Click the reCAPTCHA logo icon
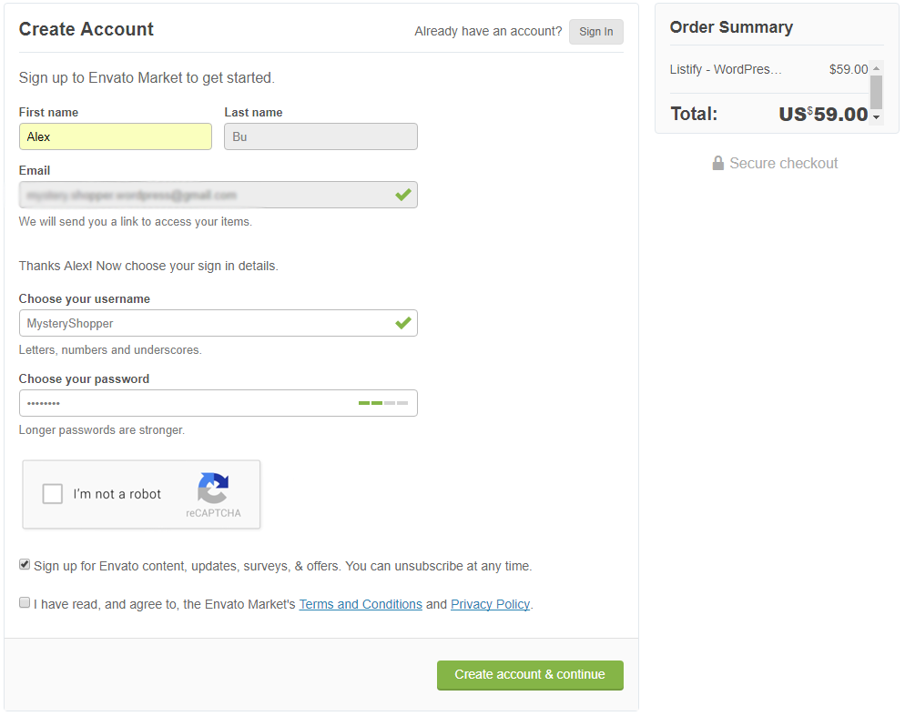This screenshot has height=716, width=905. coord(213,487)
